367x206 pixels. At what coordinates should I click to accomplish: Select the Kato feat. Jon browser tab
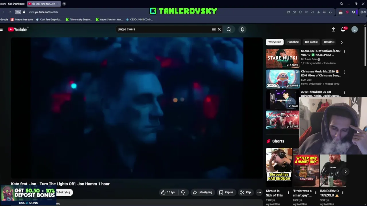(44, 4)
